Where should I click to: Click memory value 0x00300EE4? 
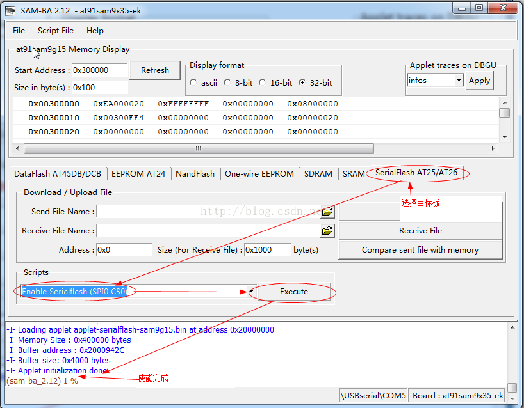[x=119, y=118]
